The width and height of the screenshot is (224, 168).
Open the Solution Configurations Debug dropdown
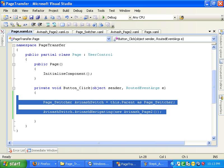130,18
